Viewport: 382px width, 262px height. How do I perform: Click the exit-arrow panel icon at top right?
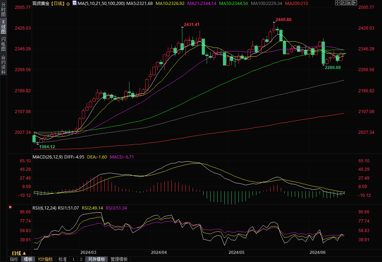click(x=354, y=3)
